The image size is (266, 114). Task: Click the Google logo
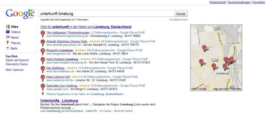[x=20, y=14]
